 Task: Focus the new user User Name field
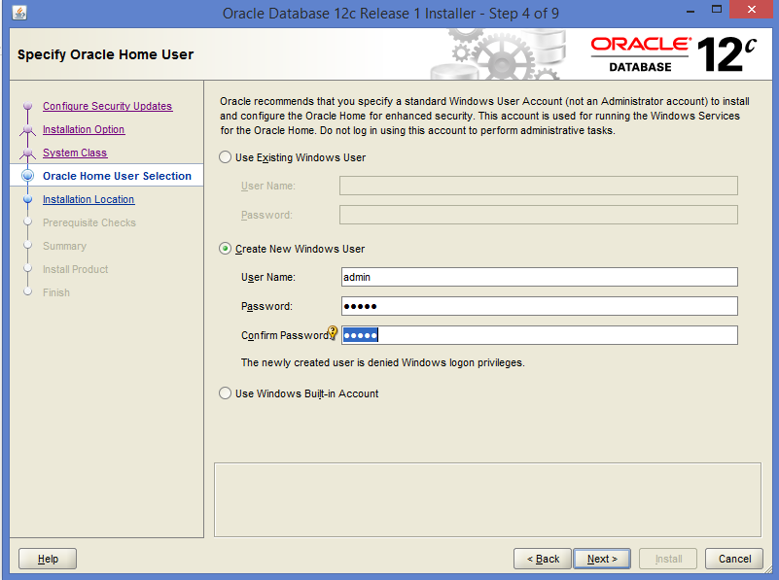coord(540,277)
